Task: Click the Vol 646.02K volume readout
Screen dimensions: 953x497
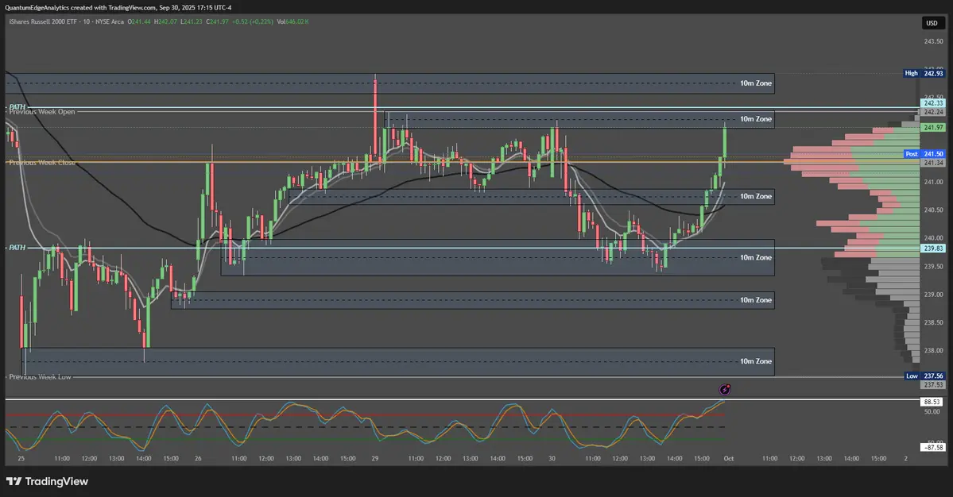Action: (293, 22)
